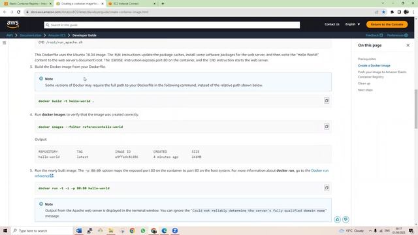The height and width of the screenshot is (235, 418).
Task: Open the Docker run reference link
Action: [x=319, y=170]
